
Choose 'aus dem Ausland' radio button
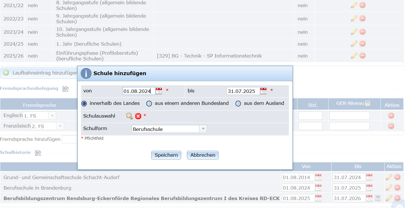click(238, 103)
